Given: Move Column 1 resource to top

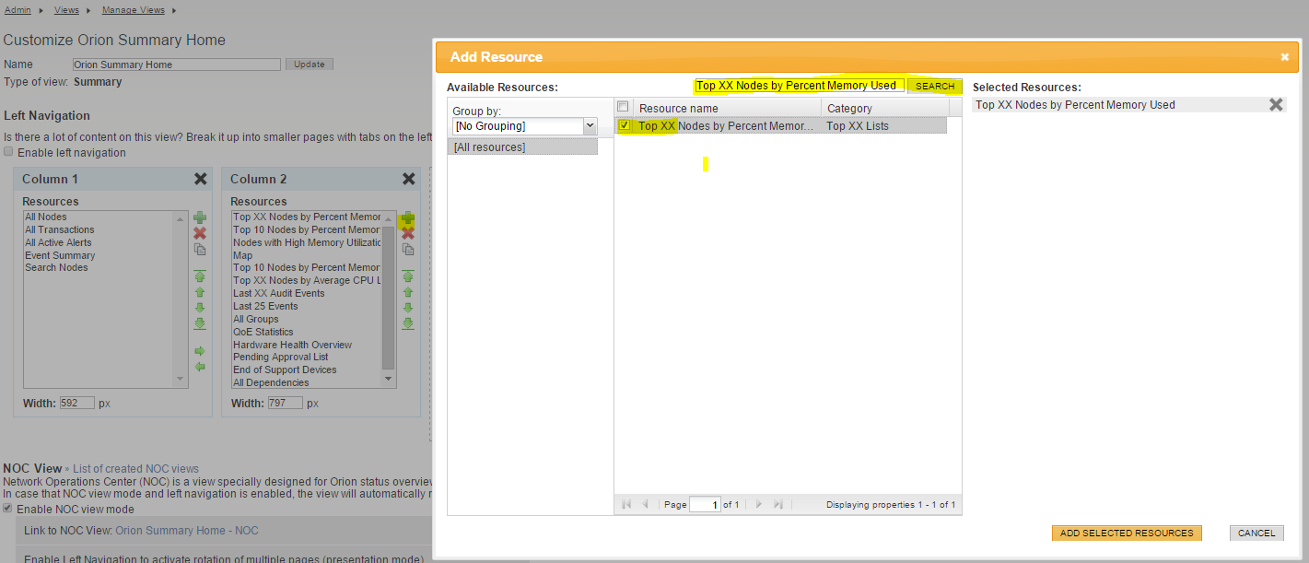Looking at the screenshot, I should 200,276.
